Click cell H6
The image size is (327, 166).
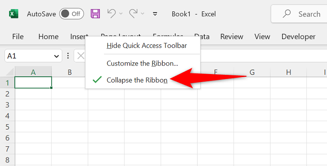click(x=288, y=138)
